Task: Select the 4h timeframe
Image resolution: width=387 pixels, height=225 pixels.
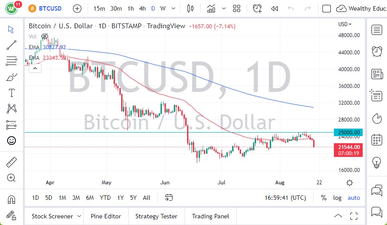Action: [x=142, y=8]
